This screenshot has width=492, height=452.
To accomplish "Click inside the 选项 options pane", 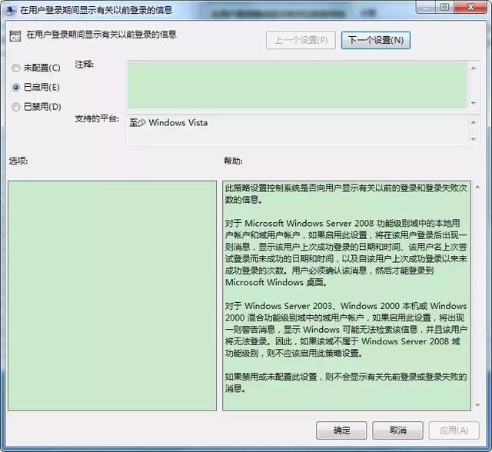I will coord(112,295).
